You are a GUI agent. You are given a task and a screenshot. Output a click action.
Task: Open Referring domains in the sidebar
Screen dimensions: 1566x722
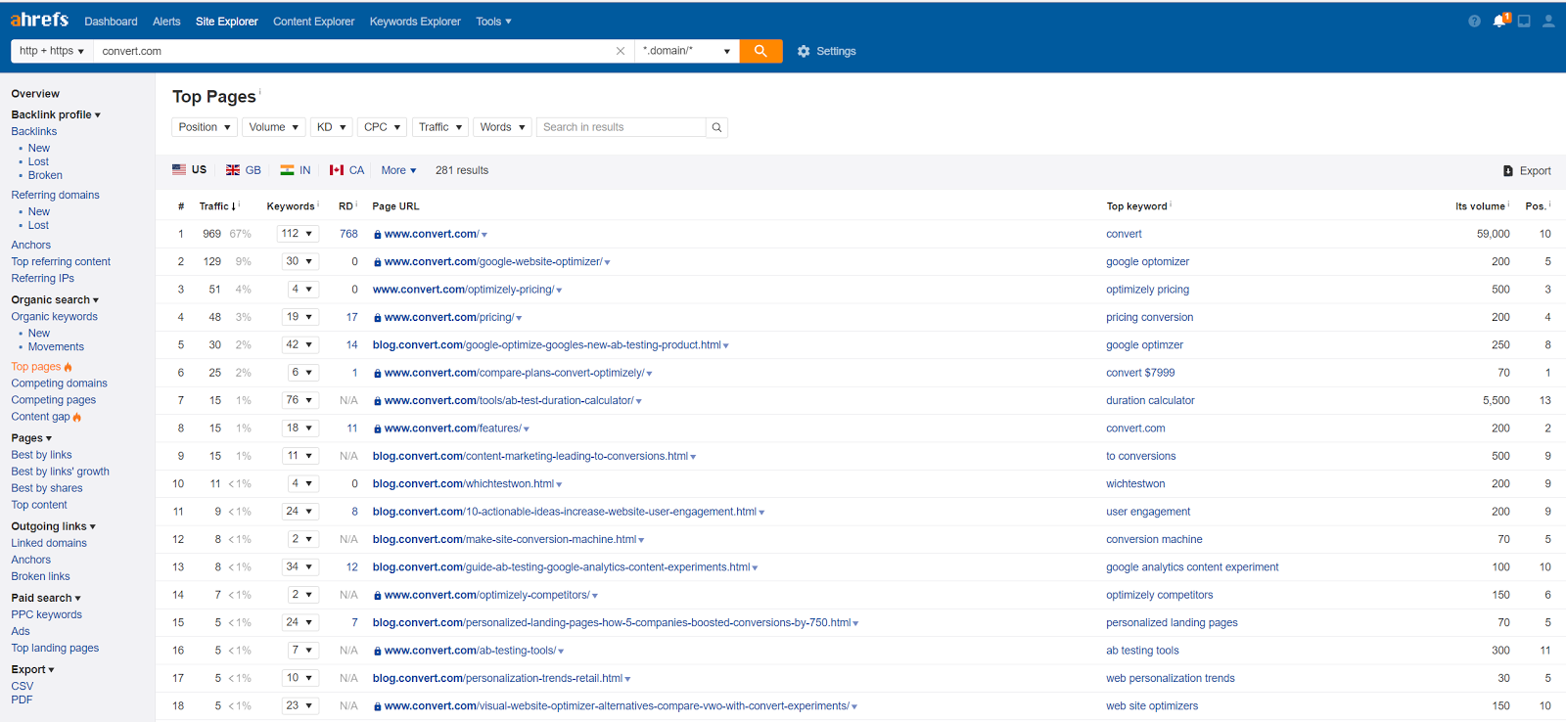click(x=56, y=195)
